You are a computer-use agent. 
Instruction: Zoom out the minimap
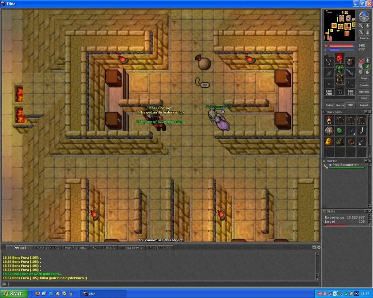[361, 26]
